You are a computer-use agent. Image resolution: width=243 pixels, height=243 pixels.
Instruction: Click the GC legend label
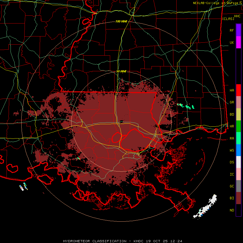click(x=232, y=186)
